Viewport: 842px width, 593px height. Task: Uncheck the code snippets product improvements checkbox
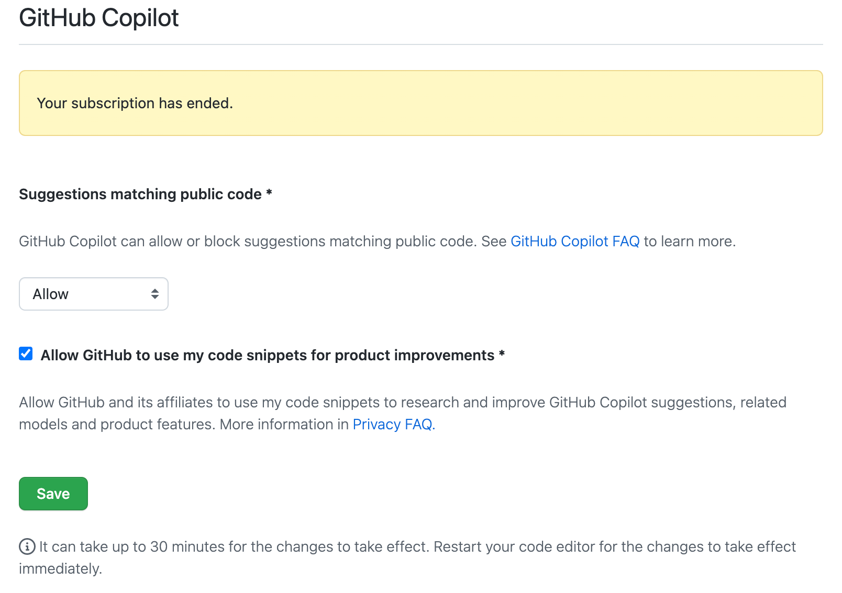(26, 354)
